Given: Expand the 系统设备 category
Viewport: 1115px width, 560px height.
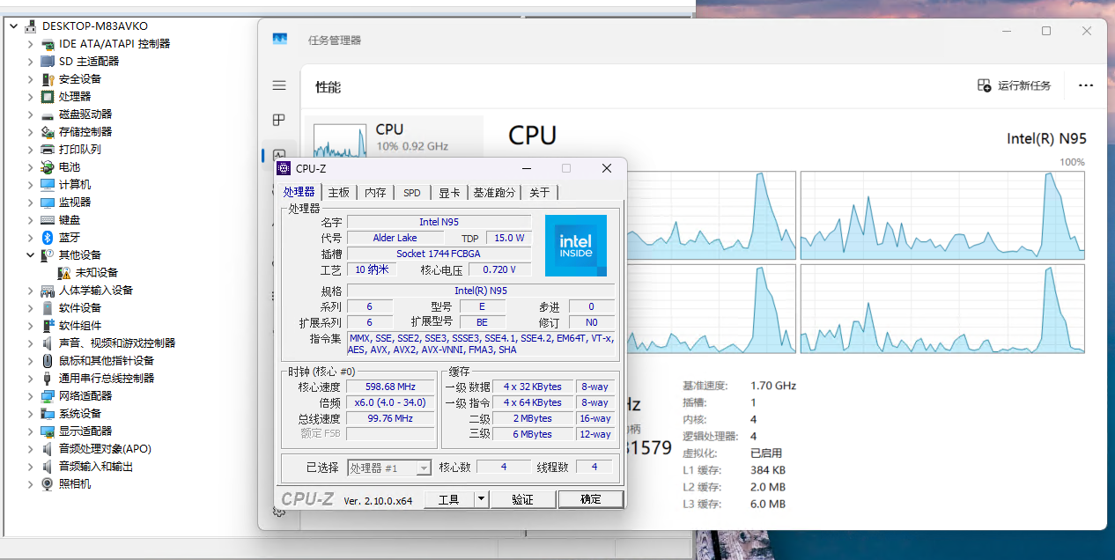Looking at the screenshot, I should tap(30, 413).
